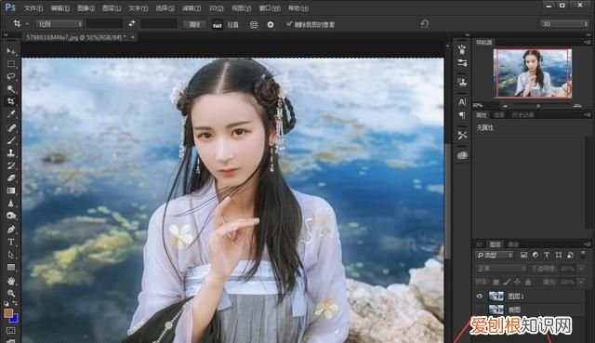Select the Path Selection tool
Viewport: 595px width, 343px height.
[11, 255]
